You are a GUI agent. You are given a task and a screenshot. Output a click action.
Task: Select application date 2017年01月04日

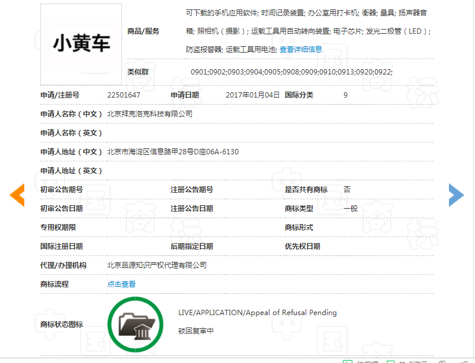(253, 95)
